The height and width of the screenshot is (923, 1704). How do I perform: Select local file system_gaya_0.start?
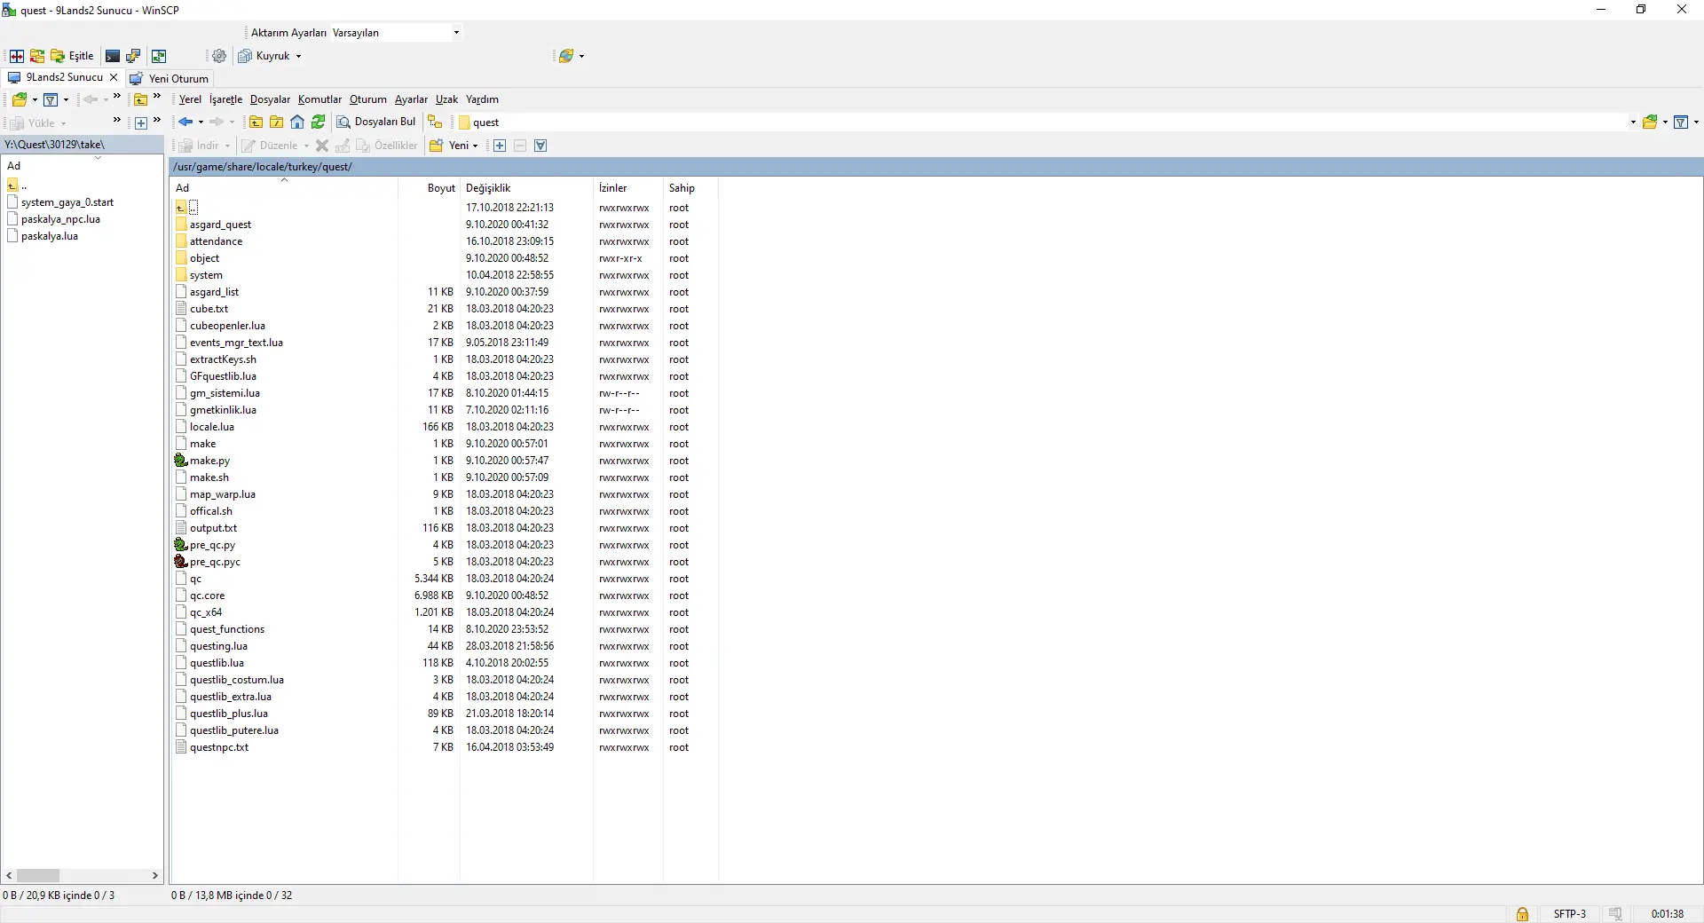coord(67,202)
